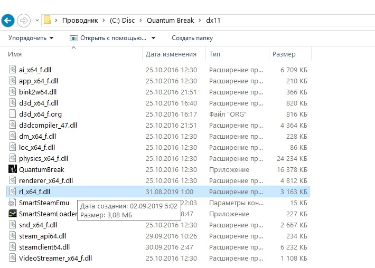Click the greyed Forward arrow button
This screenshot has height=268, width=375.
coord(24,21)
